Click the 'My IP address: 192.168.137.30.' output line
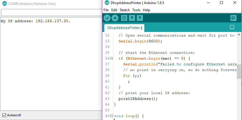Screen dimensions: 242x120 coord(35,21)
